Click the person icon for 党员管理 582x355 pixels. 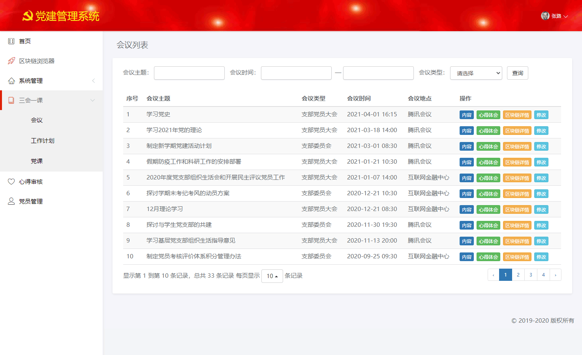pyautogui.click(x=11, y=201)
